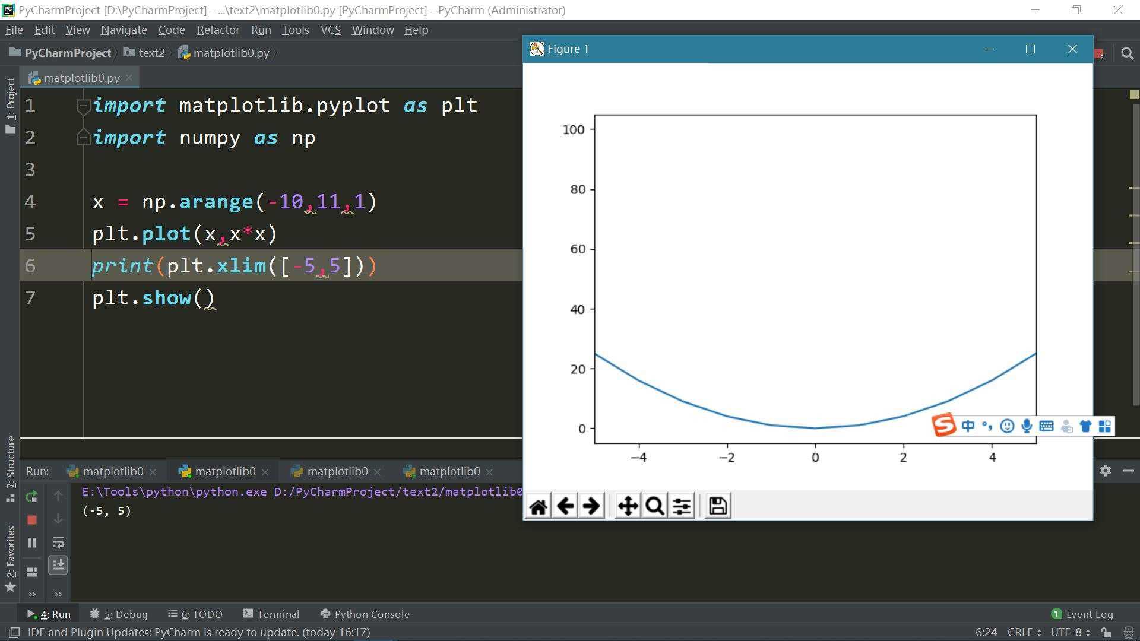Image resolution: width=1140 pixels, height=641 pixels.
Task: Select the Back navigation arrow in figure toolbar
Action: [x=565, y=506]
